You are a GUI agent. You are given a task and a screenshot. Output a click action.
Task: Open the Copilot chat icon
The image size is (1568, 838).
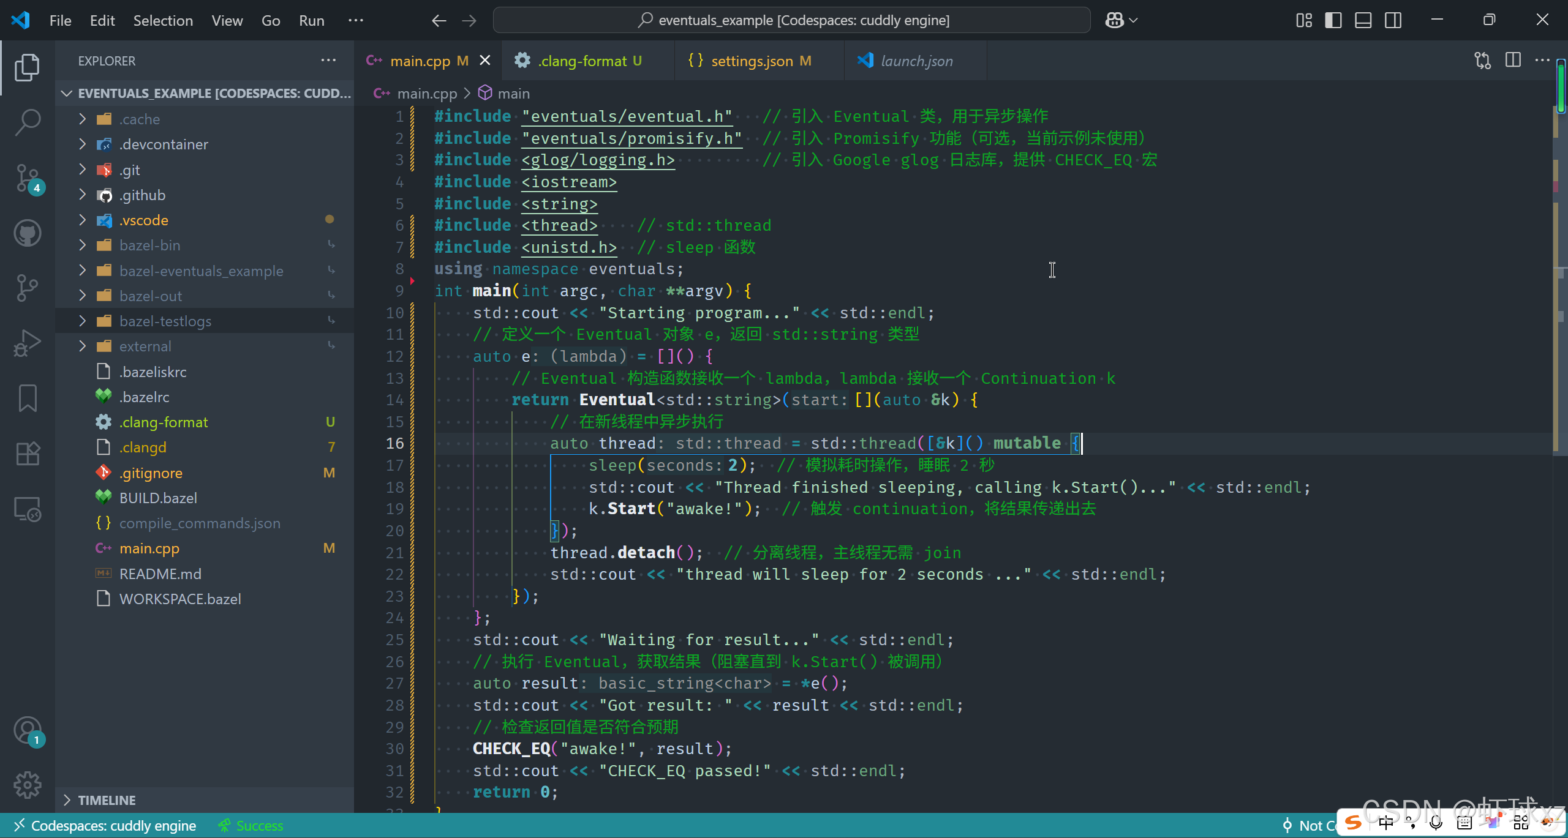(x=1114, y=20)
